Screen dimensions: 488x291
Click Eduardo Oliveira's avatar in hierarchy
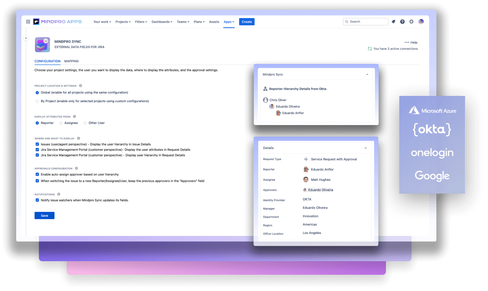(272, 107)
